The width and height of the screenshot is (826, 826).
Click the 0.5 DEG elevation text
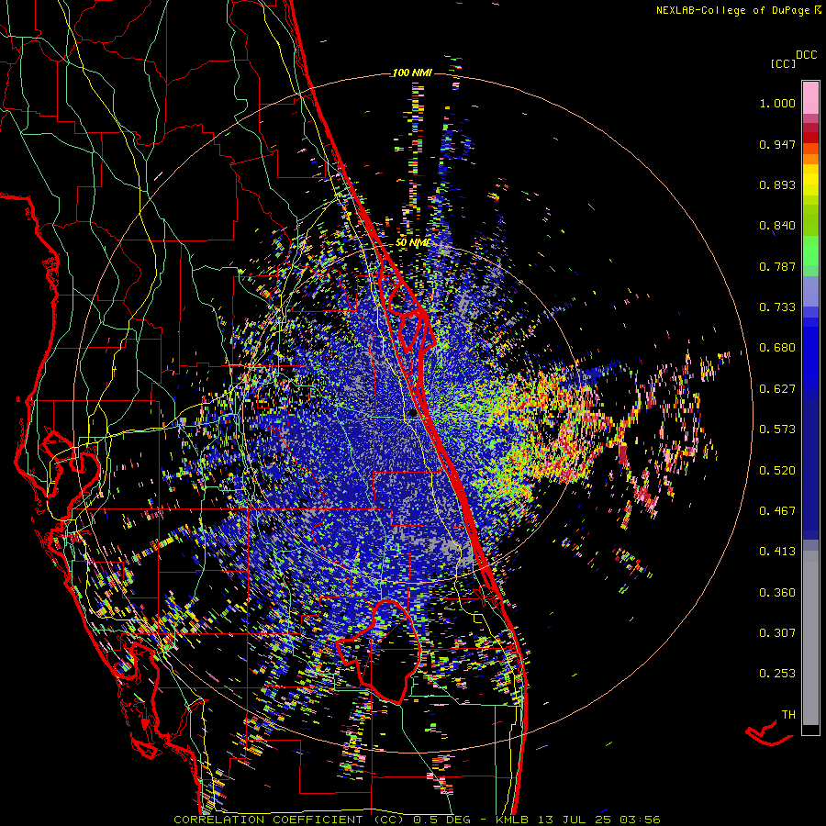pyautogui.click(x=443, y=820)
